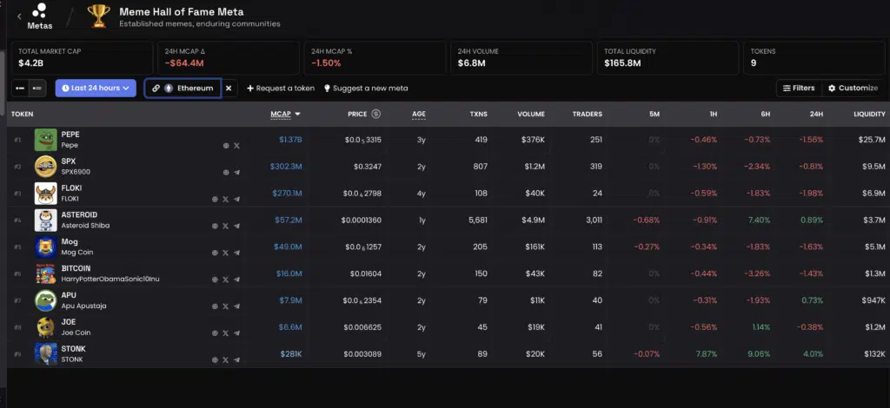
Task: Remove the Ethereum chain filter
Action: point(229,89)
